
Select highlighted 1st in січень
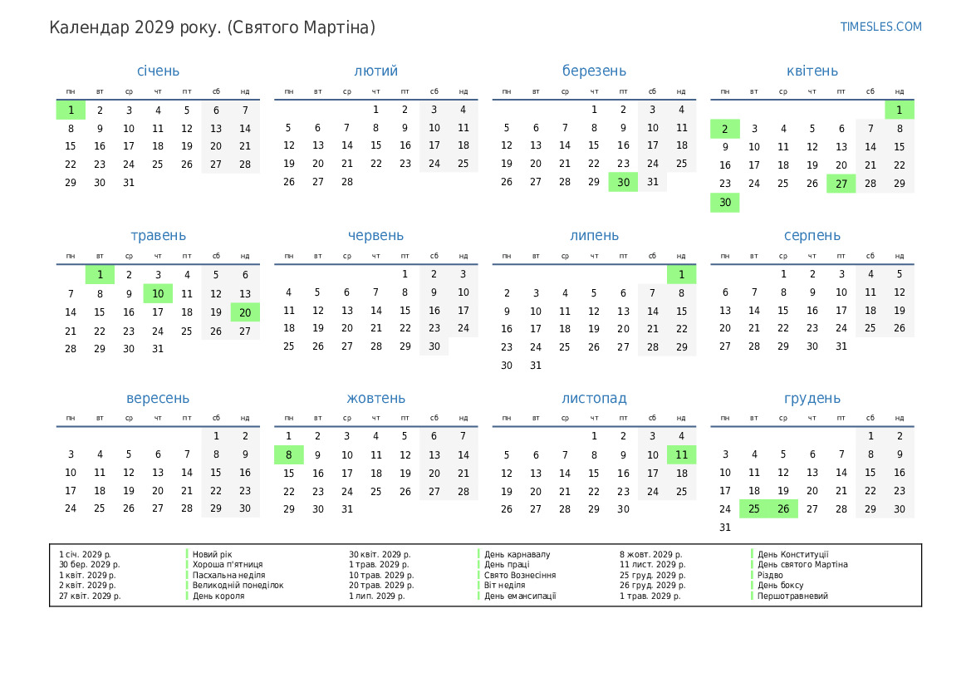(x=71, y=110)
